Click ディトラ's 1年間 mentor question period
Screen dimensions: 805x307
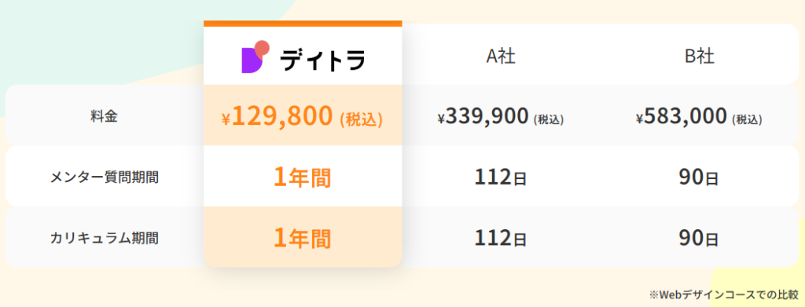(303, 178)
